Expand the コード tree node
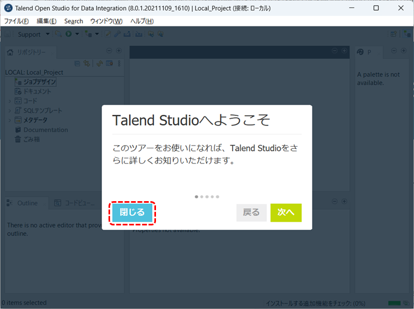414x309 pixels. tap(10, 101)
